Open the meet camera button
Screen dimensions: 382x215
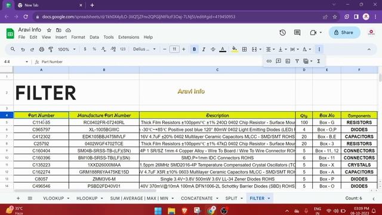click(313, 32)
